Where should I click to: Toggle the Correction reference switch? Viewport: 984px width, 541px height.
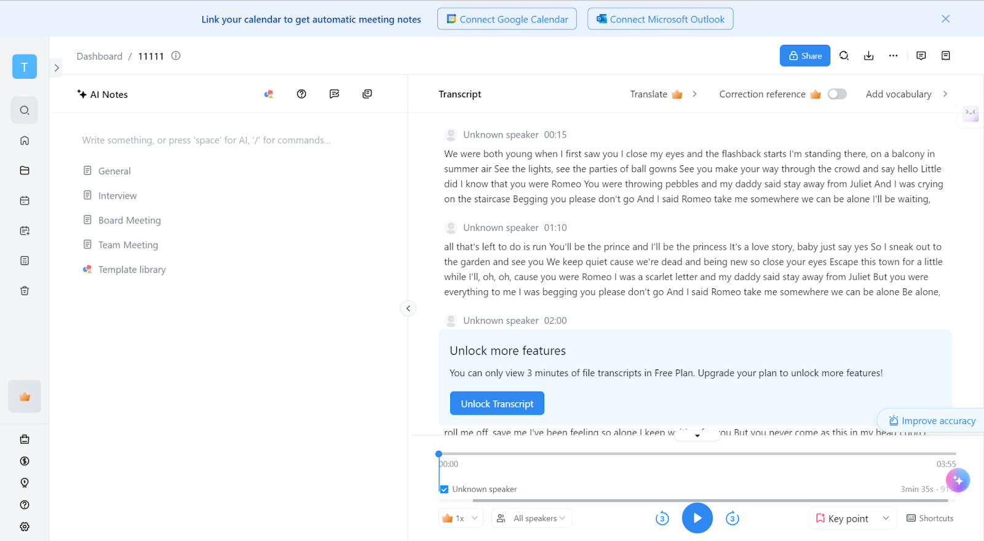(837, 94)
